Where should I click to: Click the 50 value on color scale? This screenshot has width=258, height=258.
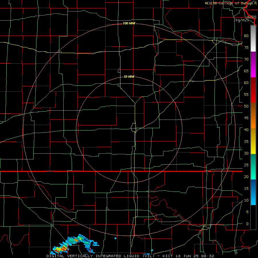pyautogui.click(x=246, y=106)
